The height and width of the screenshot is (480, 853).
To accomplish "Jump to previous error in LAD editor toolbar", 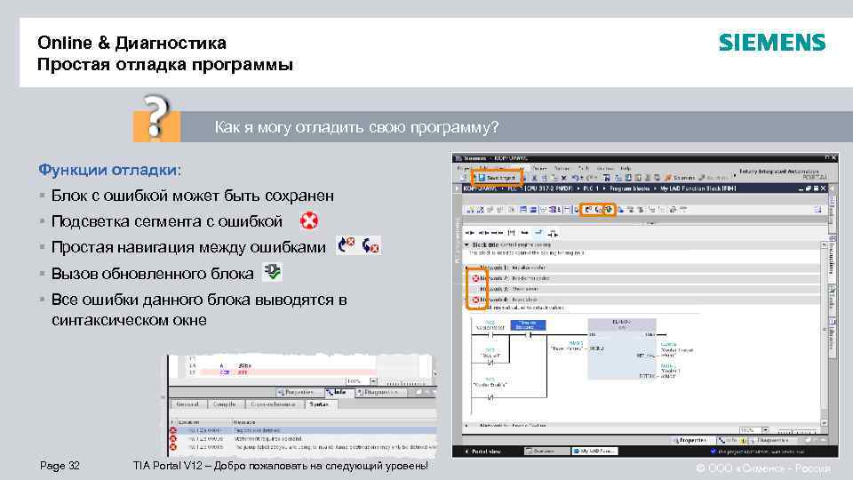I will click(x=587, y=210).
